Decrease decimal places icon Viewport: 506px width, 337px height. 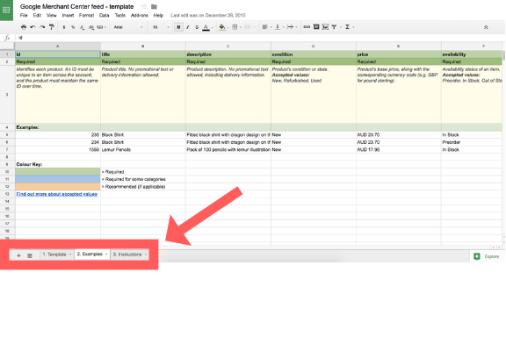point(83,27)
